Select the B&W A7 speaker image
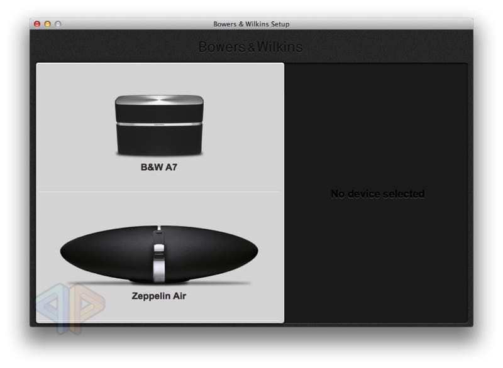 (159, 126)
